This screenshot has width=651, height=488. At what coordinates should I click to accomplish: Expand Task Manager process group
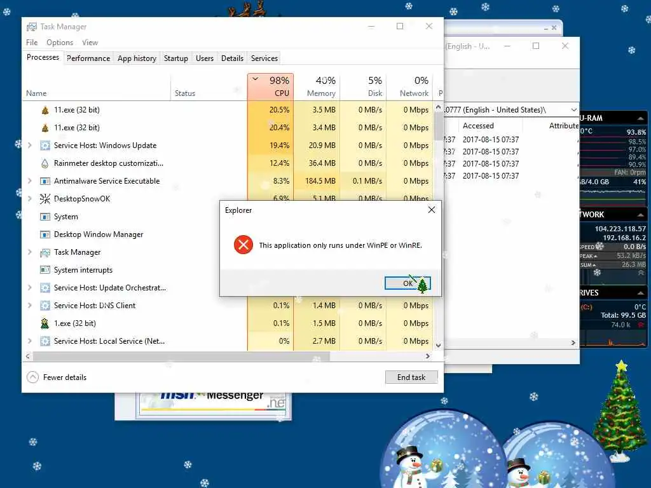coord(29,252)
